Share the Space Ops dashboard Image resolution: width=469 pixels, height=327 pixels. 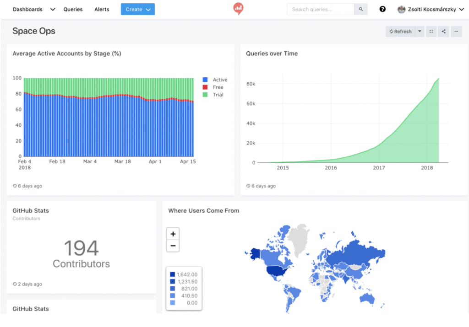pos(443,32)
